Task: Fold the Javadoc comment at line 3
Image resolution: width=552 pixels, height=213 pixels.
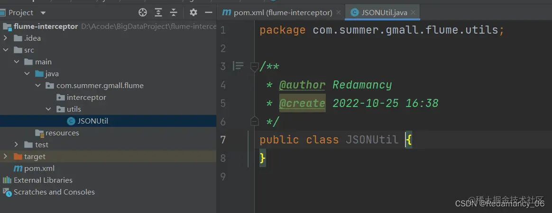Action: (x=254, y=66)
